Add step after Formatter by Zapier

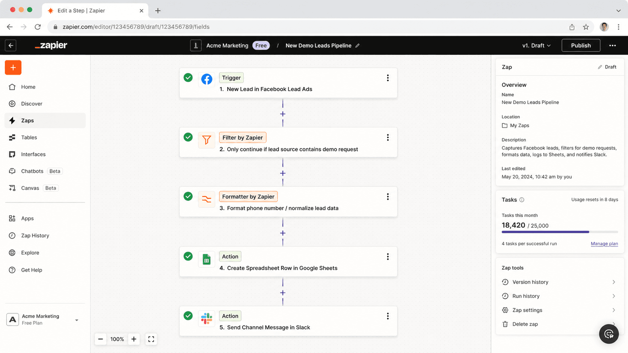[x=283, y=233]
